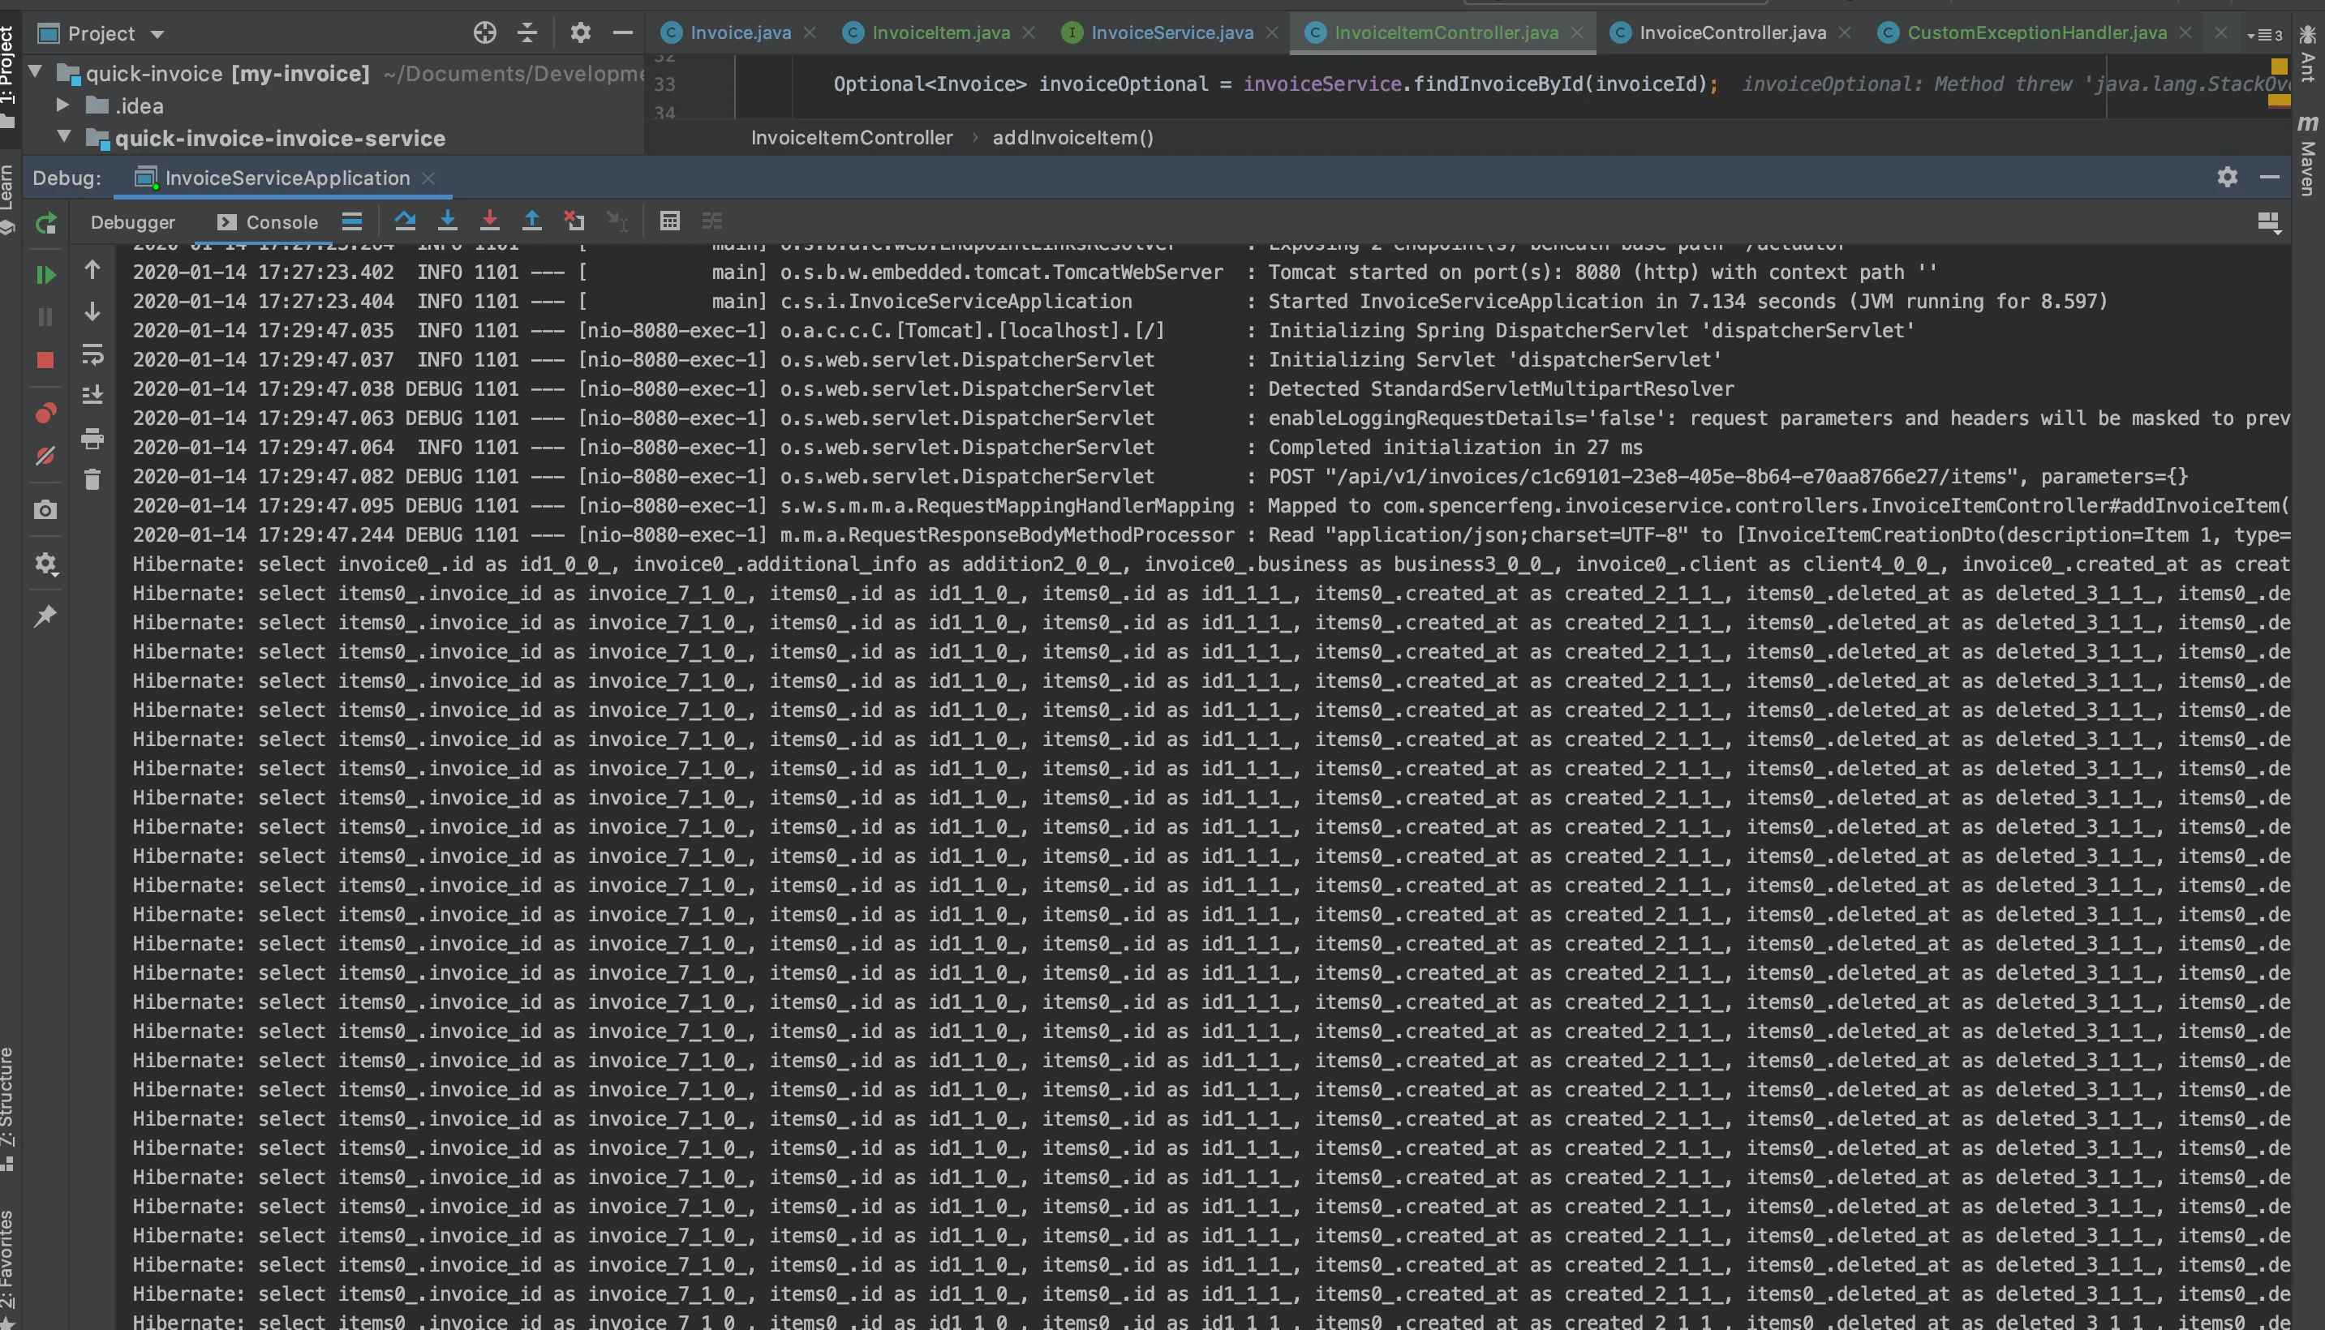Collapse quick-invoice-invoice-service module node

(x=64, y=137)
